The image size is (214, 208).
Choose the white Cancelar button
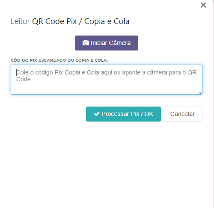click(182, 114)
